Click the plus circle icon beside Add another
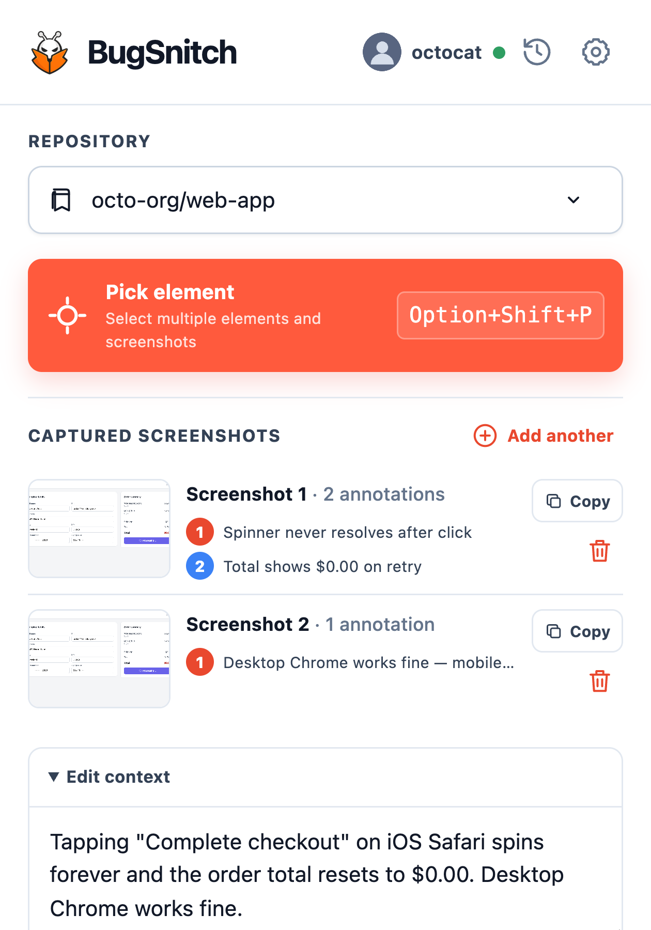The height and width of the screenshot is (930, 651). coord(485,436)
